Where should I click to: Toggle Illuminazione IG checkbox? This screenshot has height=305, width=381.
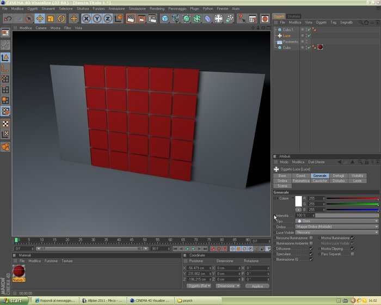(311, 259)
